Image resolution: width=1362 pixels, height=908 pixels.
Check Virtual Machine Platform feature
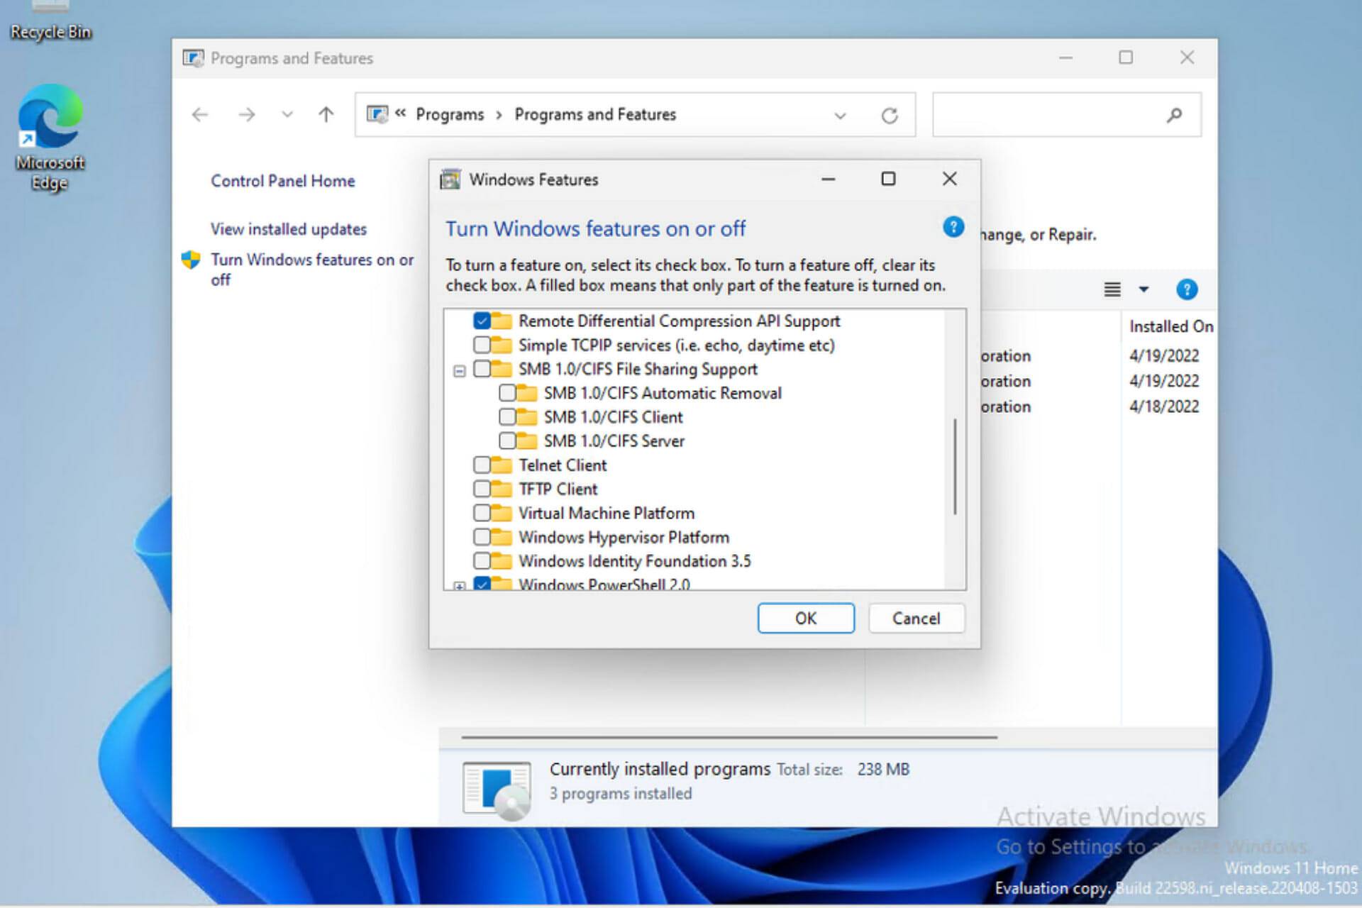point(482,513)
